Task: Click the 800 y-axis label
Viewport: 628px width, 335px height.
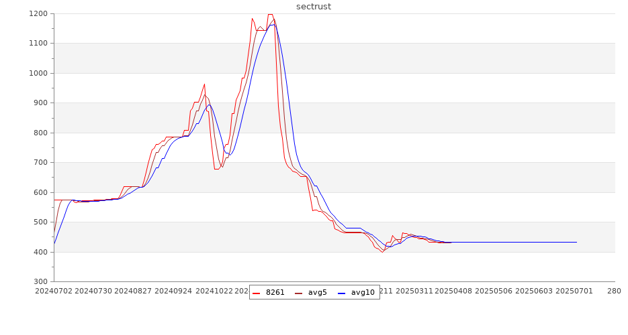Action: [x=40, y=133]
